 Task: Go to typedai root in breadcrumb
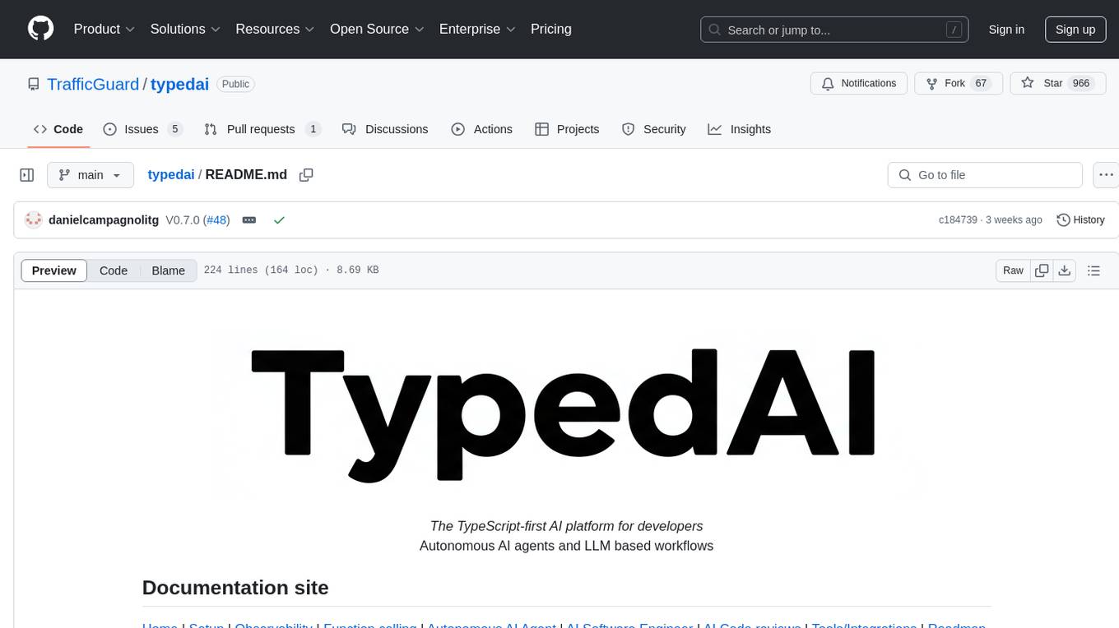pyautogui.click(x=171, y=174)
